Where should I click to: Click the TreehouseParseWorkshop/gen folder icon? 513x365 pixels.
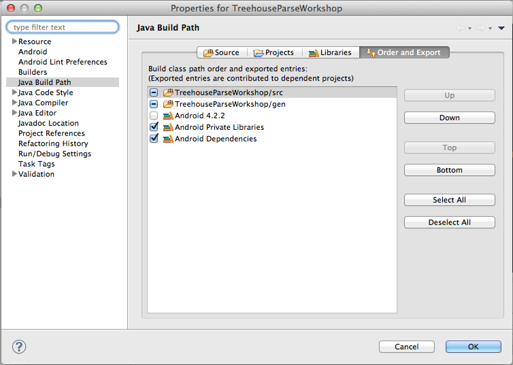(168, 104)
